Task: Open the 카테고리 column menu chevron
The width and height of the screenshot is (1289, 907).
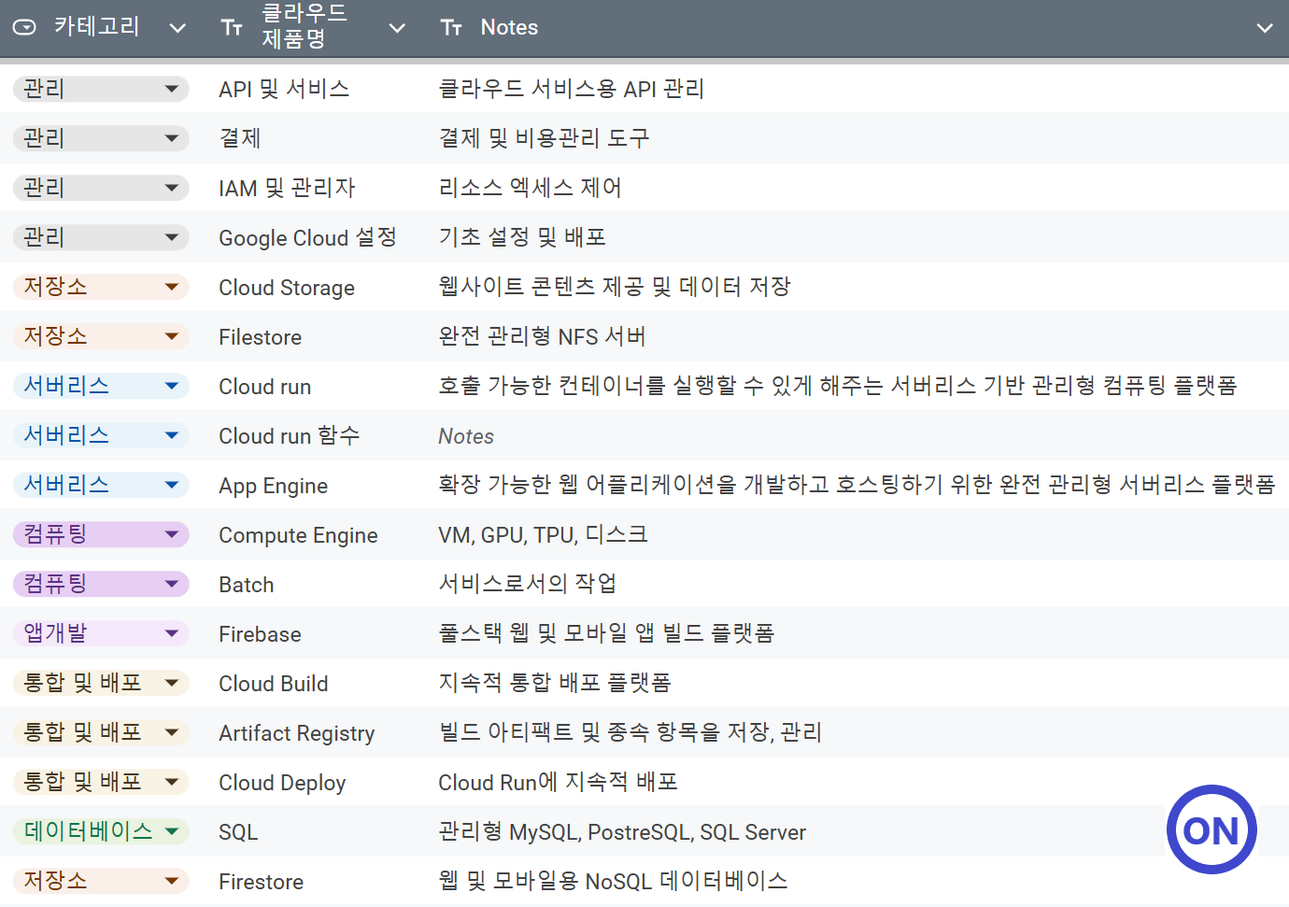Action: click(177, 28)
